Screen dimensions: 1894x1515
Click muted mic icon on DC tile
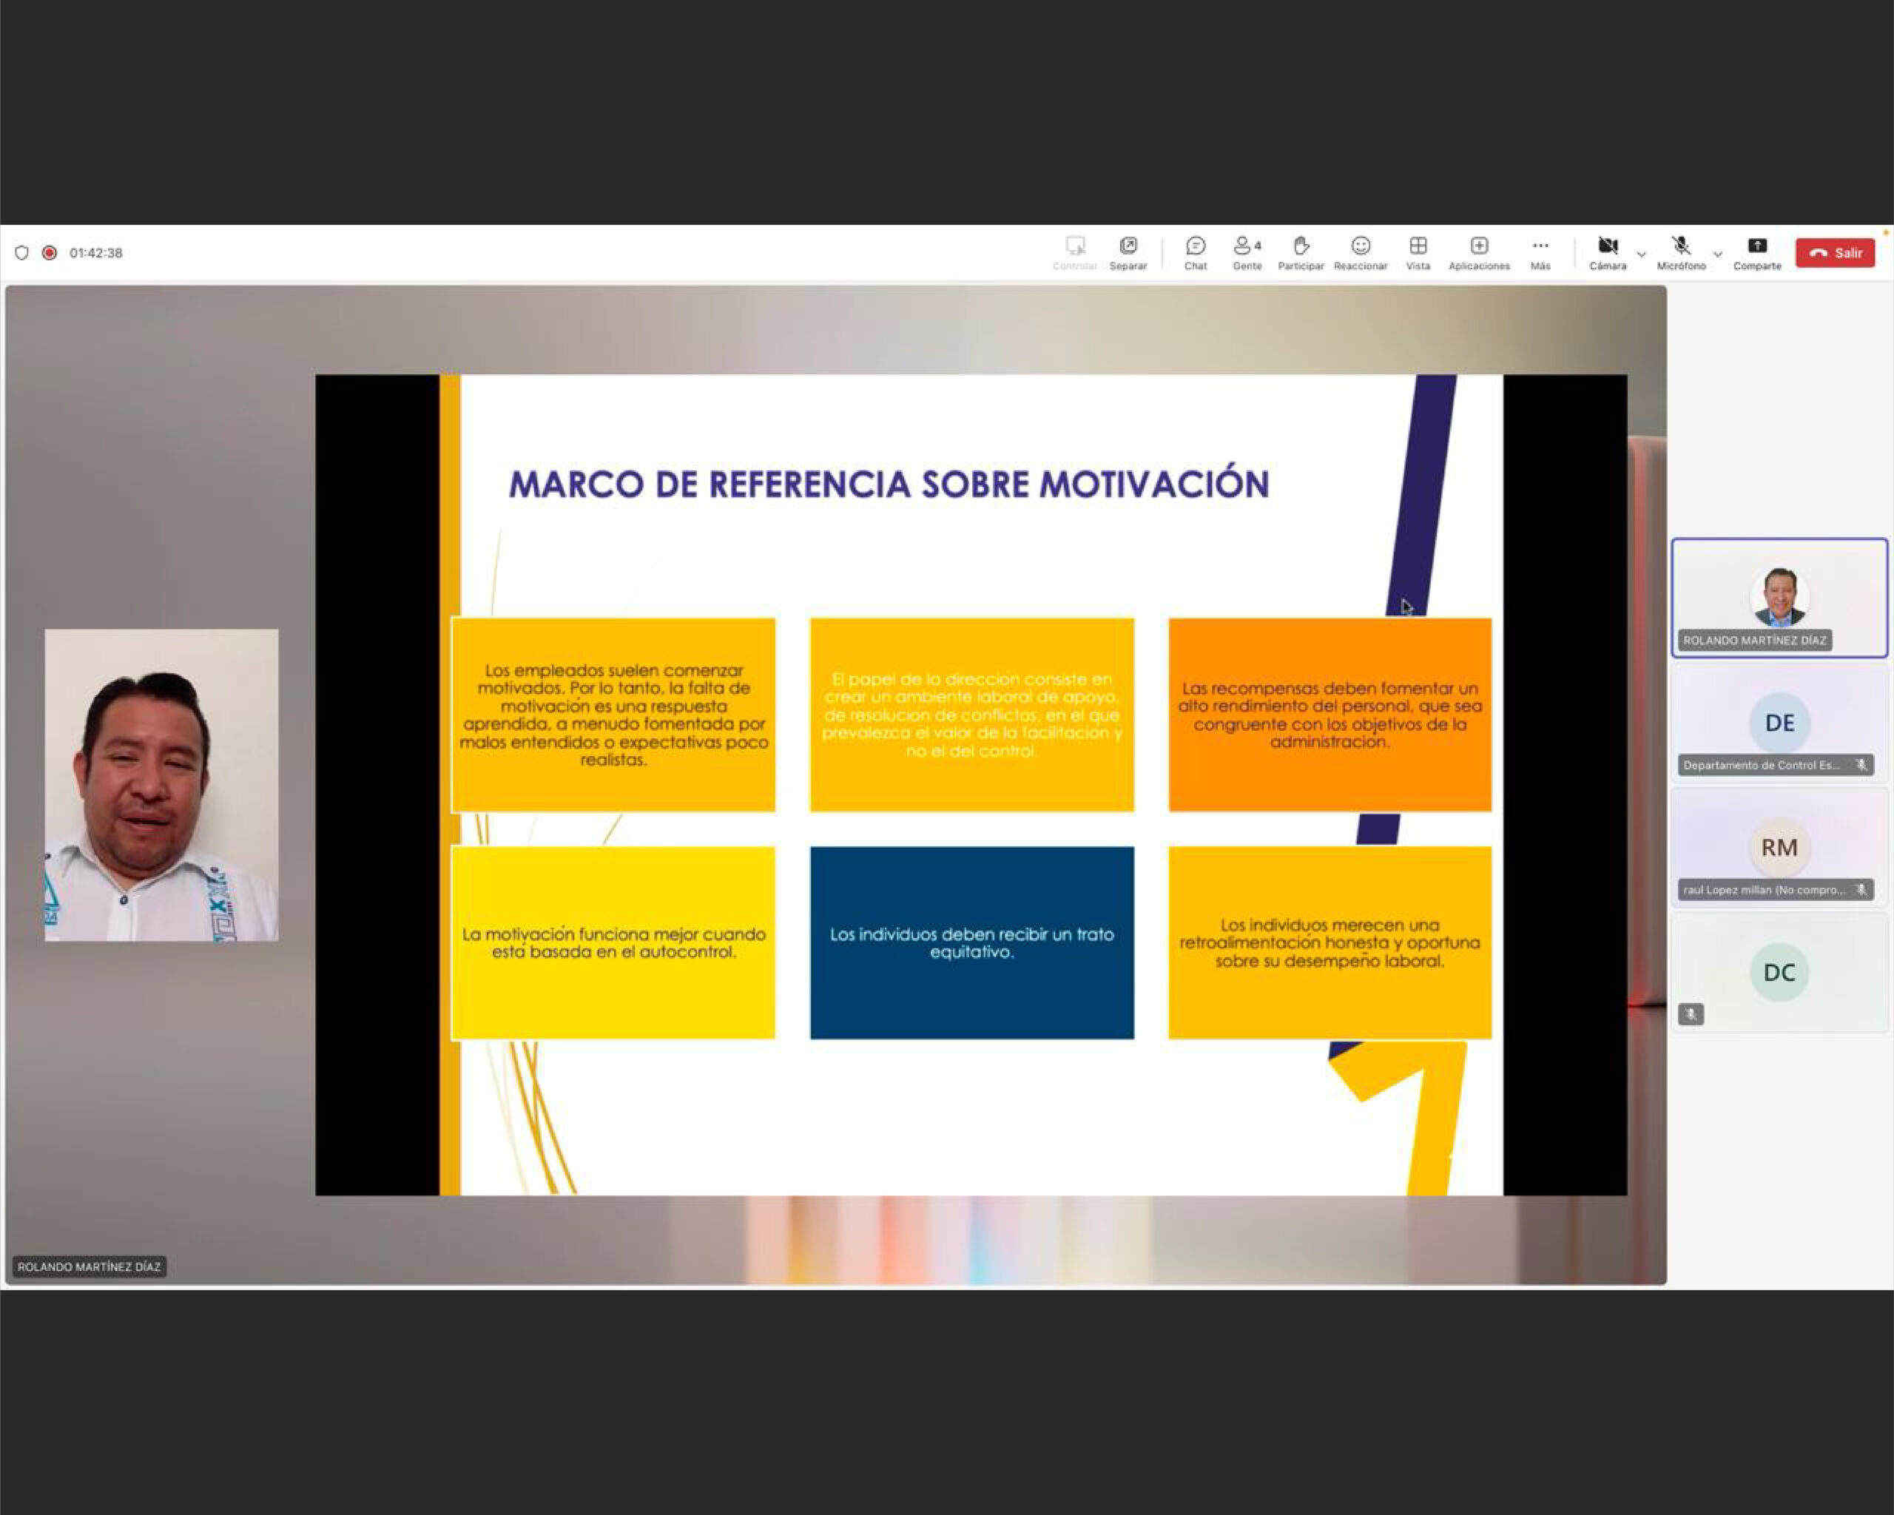point(1691,1014)
